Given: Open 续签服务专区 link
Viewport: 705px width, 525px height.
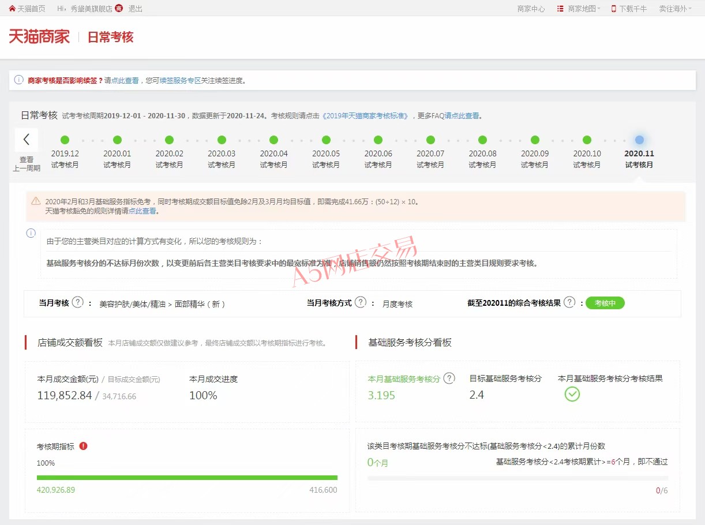Looking at the screenshot, I should coord(181,81).
